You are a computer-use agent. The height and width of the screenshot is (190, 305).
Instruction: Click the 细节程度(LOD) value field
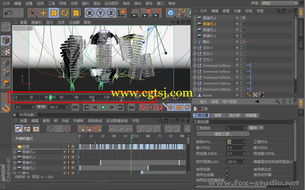(x=236, y=162)
